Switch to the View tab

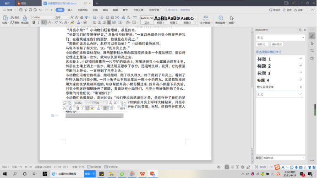[115, 10]
